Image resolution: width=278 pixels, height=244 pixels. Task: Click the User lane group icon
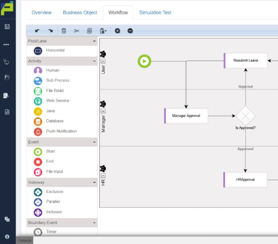click(x=103, y=54)
